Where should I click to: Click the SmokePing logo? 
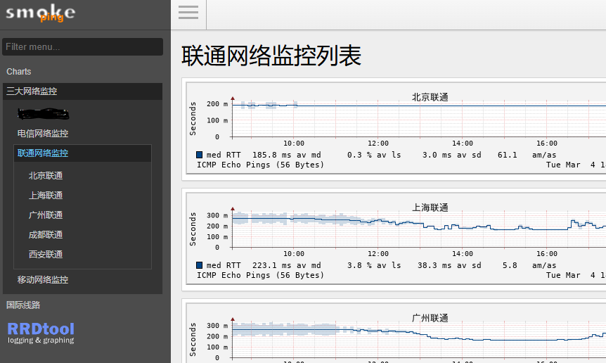point(41,13)
